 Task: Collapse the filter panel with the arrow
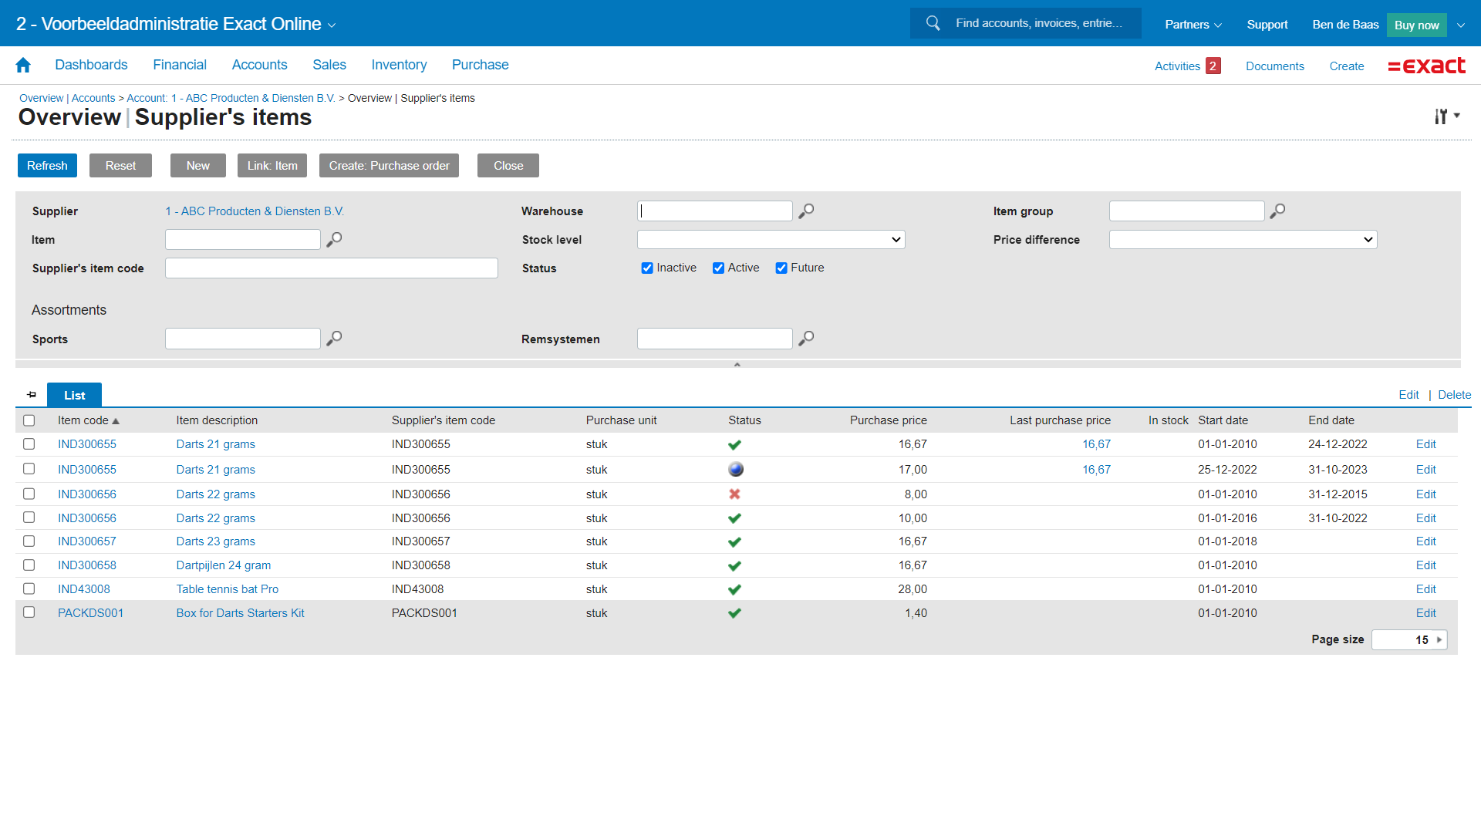(737, 364)
